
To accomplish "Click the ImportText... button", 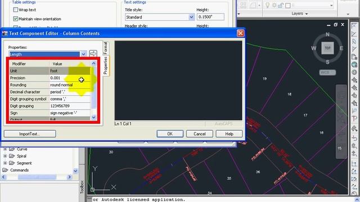I will [30, 134].
